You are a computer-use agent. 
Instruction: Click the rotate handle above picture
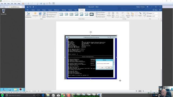coord(91,32)
